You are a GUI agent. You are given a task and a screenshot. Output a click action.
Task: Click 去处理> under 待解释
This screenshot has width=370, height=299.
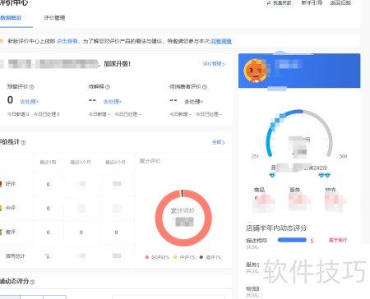[x=113, y=102]
